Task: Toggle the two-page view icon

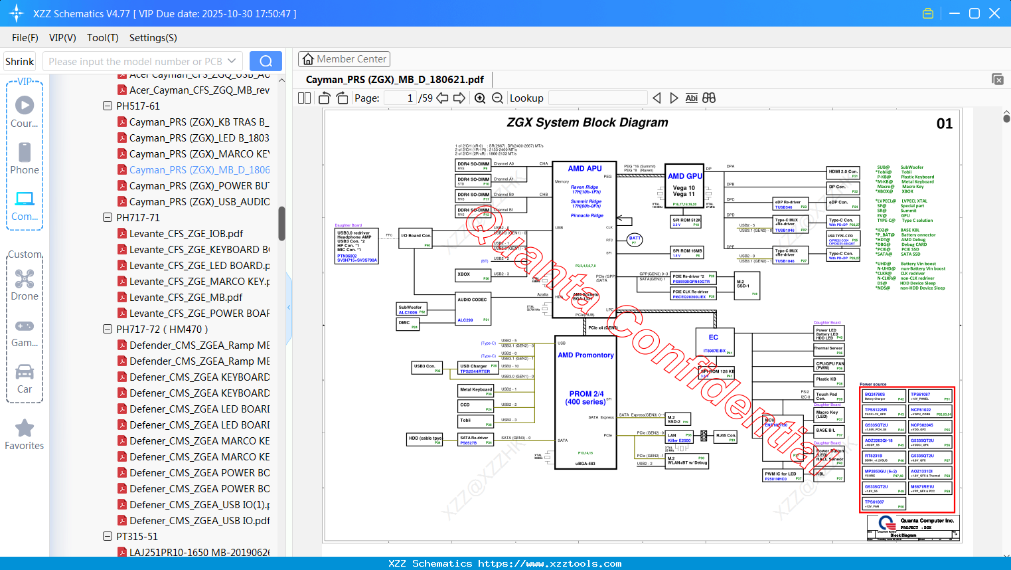Action: [305, 98]
